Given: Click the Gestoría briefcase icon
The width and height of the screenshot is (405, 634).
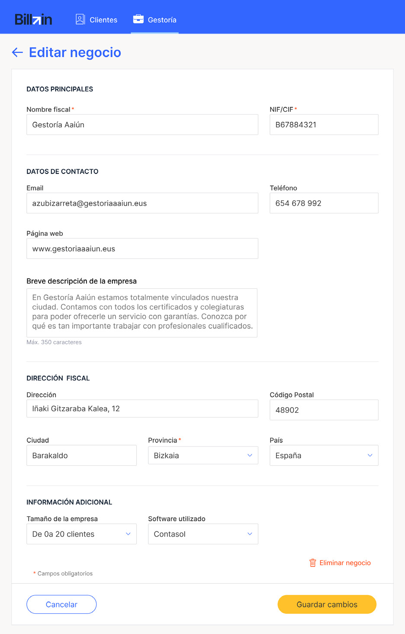Looking at the screenshot, I should click(138, 19).
